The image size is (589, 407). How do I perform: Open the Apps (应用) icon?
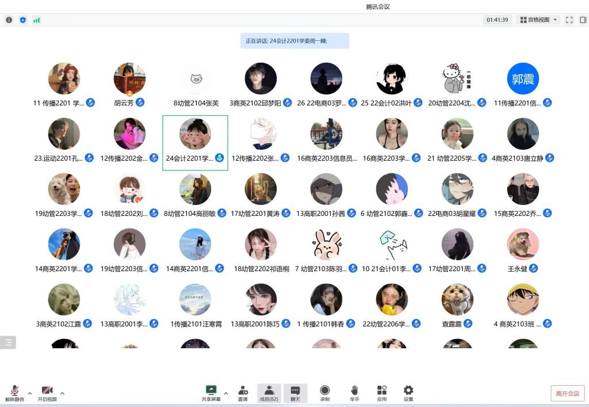click(382, 393)
